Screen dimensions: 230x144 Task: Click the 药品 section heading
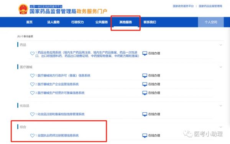click(23, 45)
